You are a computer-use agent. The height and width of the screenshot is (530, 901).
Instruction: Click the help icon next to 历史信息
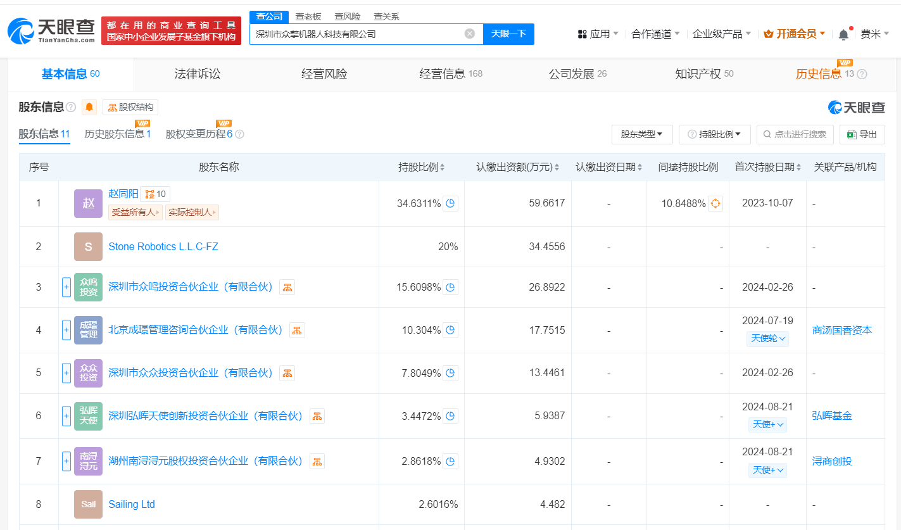[862, 74]
